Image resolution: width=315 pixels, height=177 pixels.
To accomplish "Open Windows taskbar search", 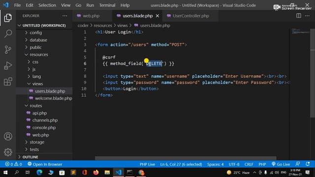I will click(x=17, y=173).
